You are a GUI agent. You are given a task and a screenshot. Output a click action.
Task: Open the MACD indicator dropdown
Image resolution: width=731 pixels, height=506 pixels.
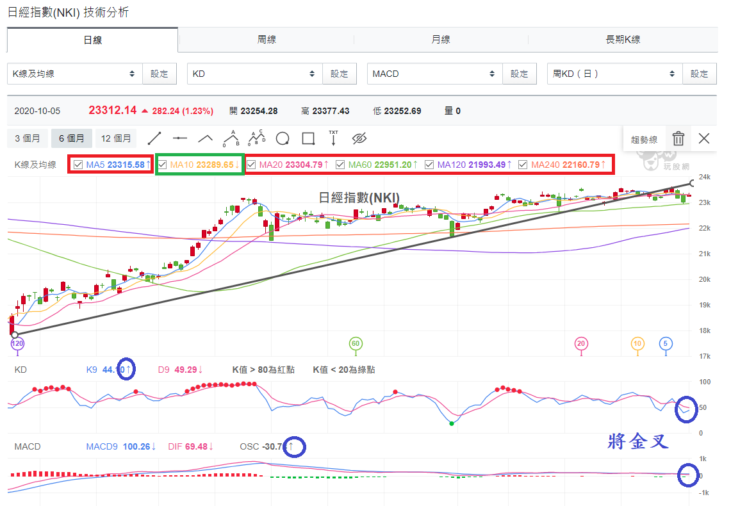click(435, 74)
